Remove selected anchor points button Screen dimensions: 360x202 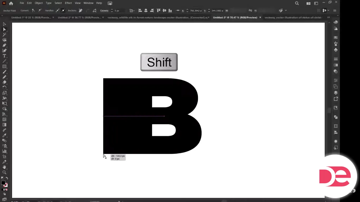click(80, 11)
